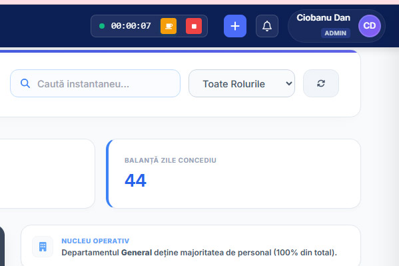Image resolution: width=399 pixels, height=266 pixels.
Task: Open the CD user avatar
Action: (370, 26)
